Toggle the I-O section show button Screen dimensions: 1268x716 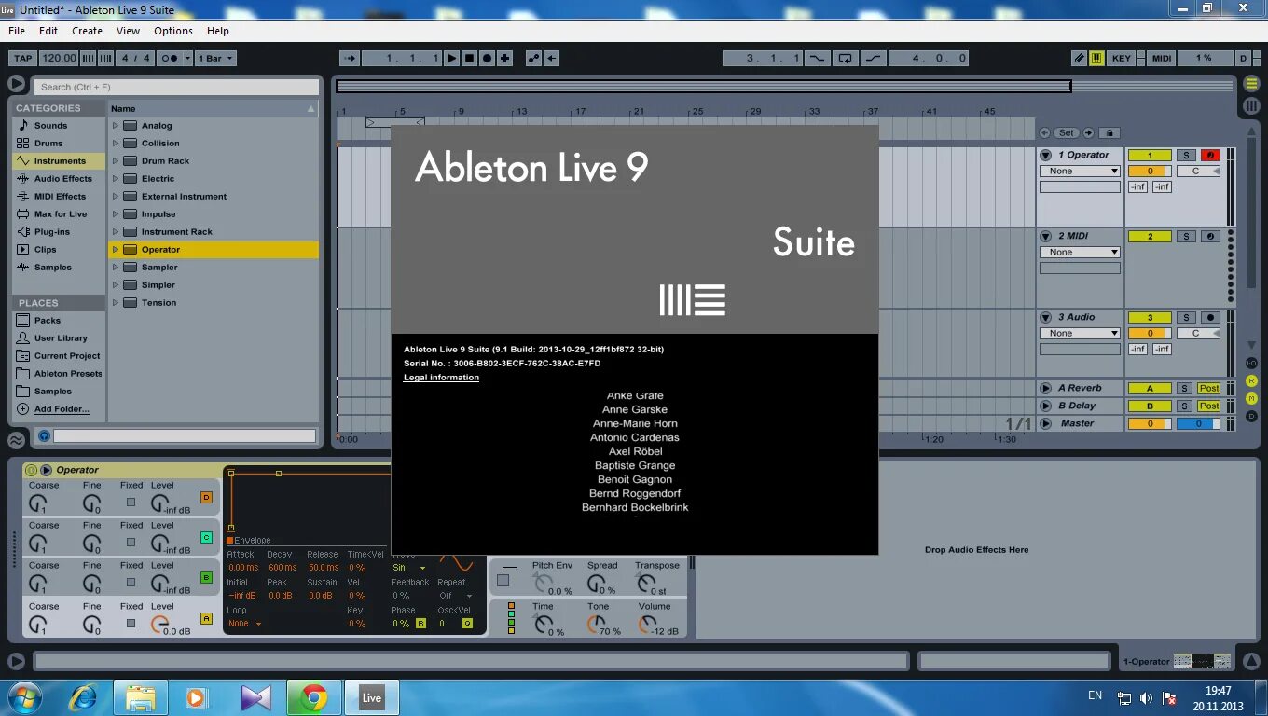pos(1251,363)
